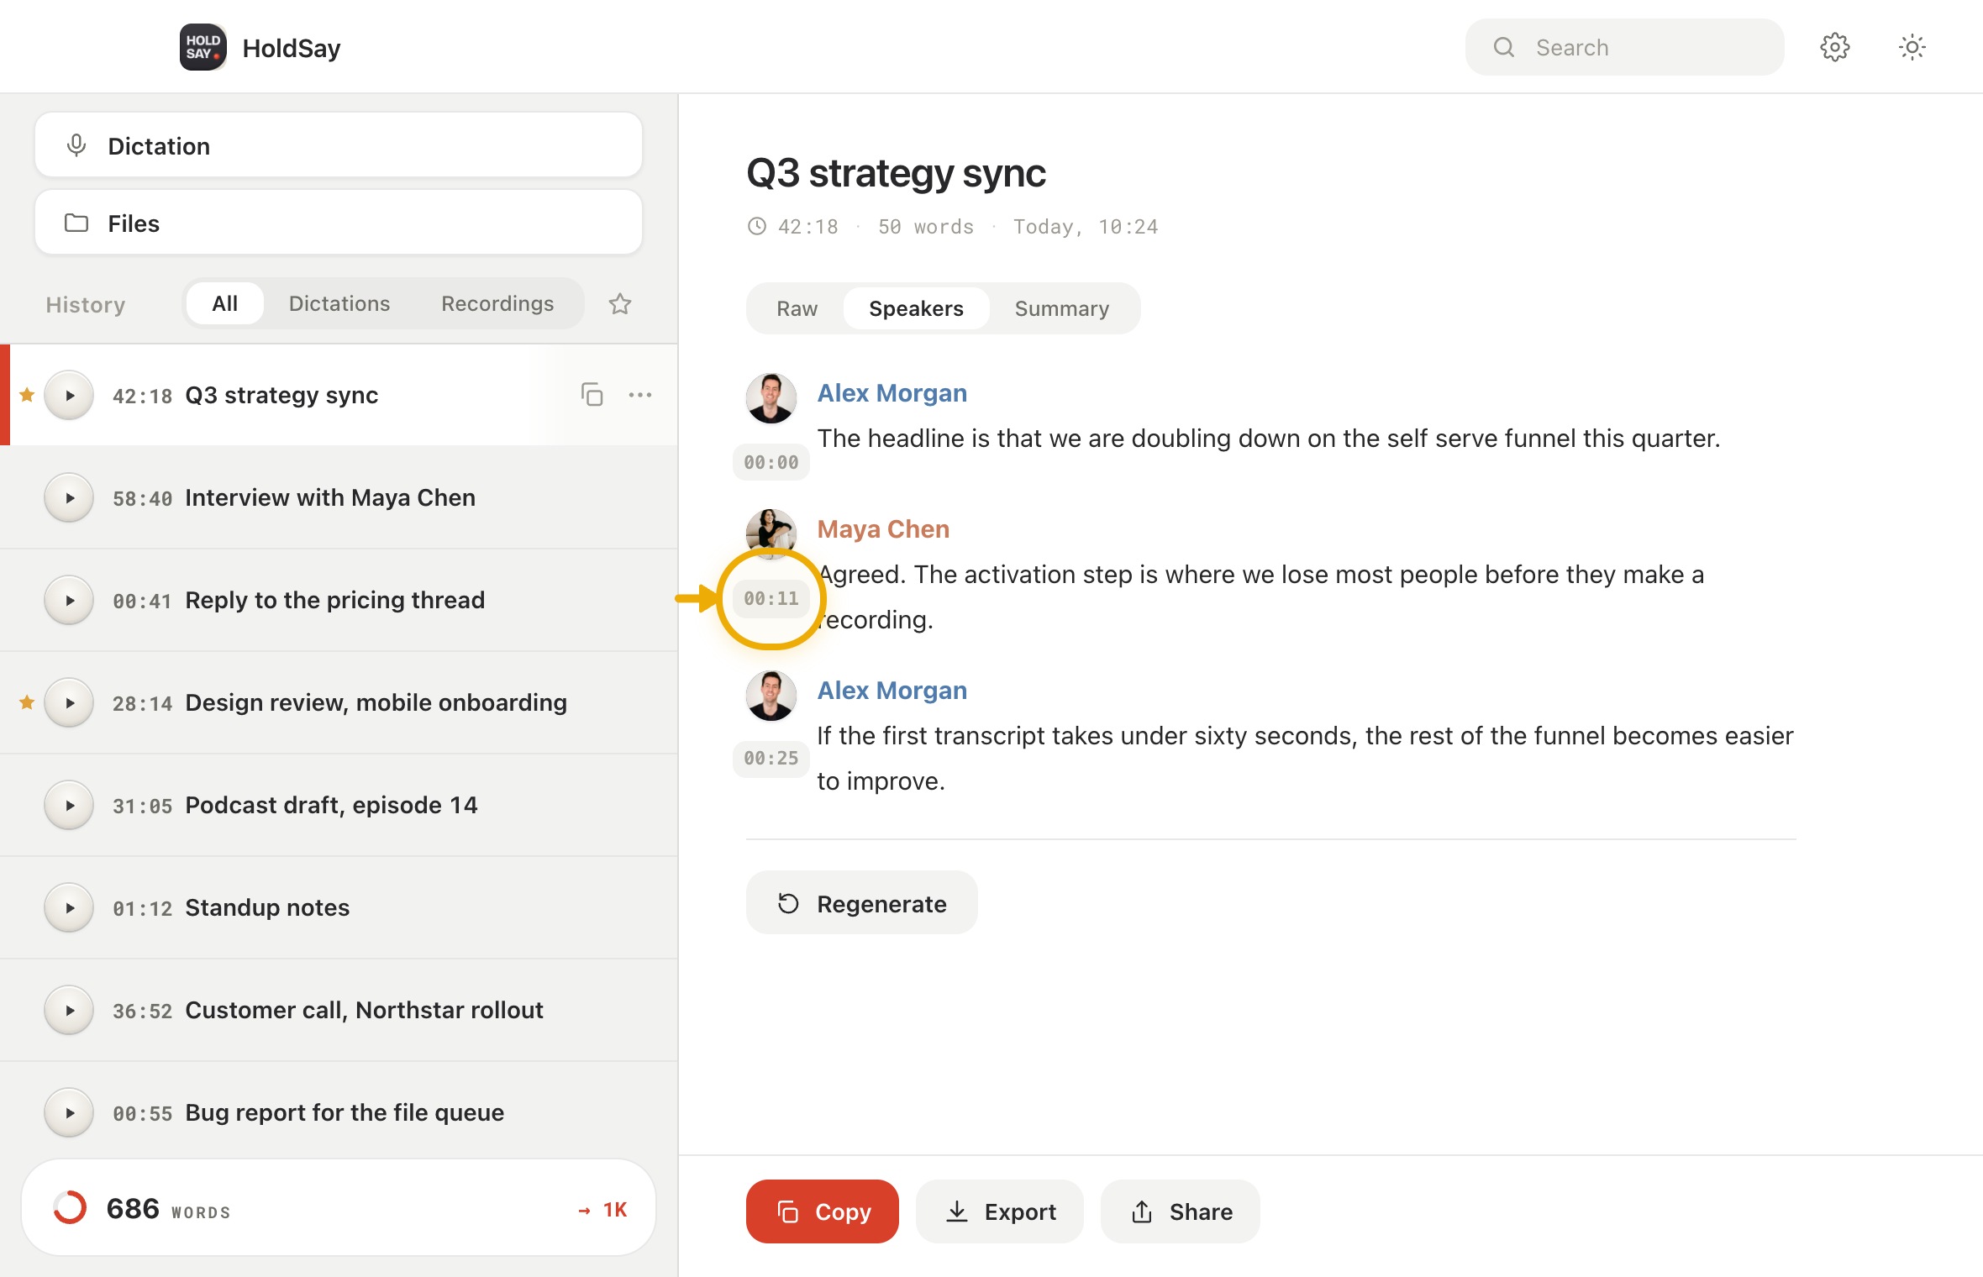Play Design review, mobile onboarding recording

69,702
